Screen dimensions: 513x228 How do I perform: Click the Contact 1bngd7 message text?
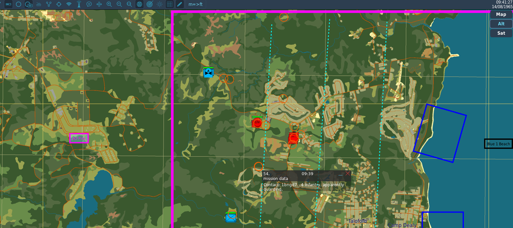click(x=304, y=187)
